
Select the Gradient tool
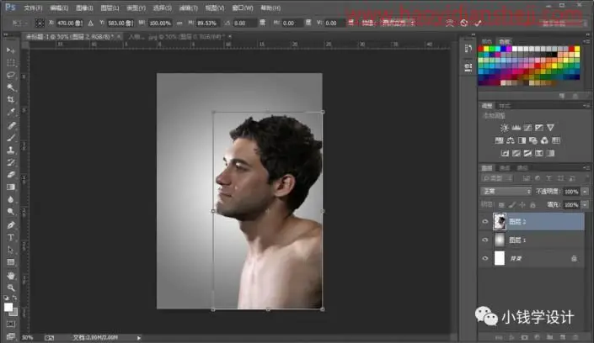11,187
